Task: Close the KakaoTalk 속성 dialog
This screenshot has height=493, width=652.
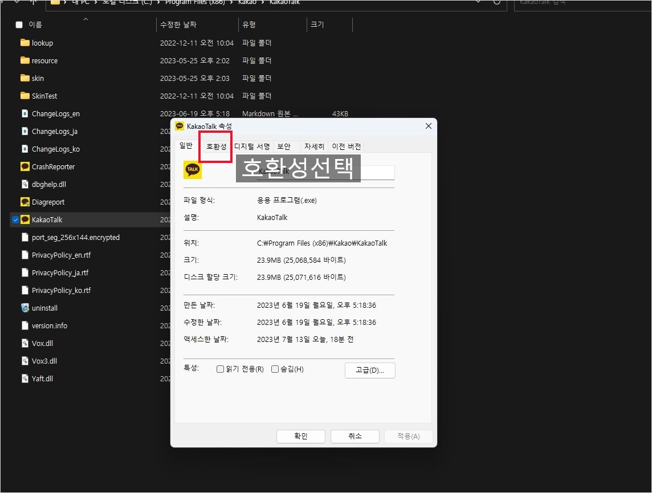Action: tap(428, 126)
